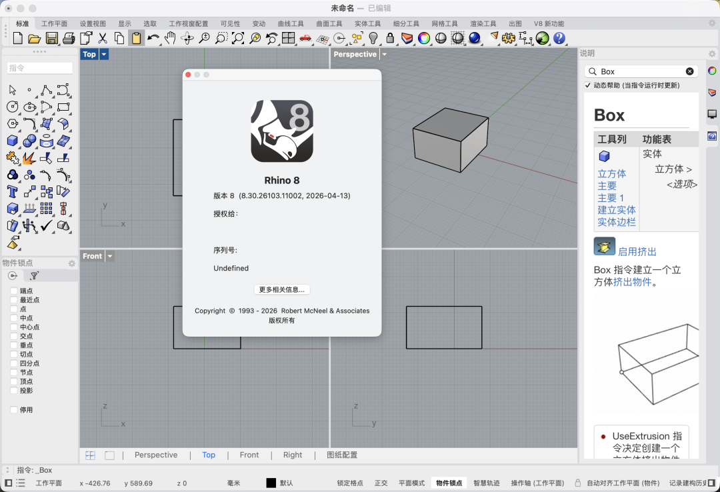Click the Text object tool icon
Image resolution: width=720 pixels, height=492 pixels.
[12, 192]
